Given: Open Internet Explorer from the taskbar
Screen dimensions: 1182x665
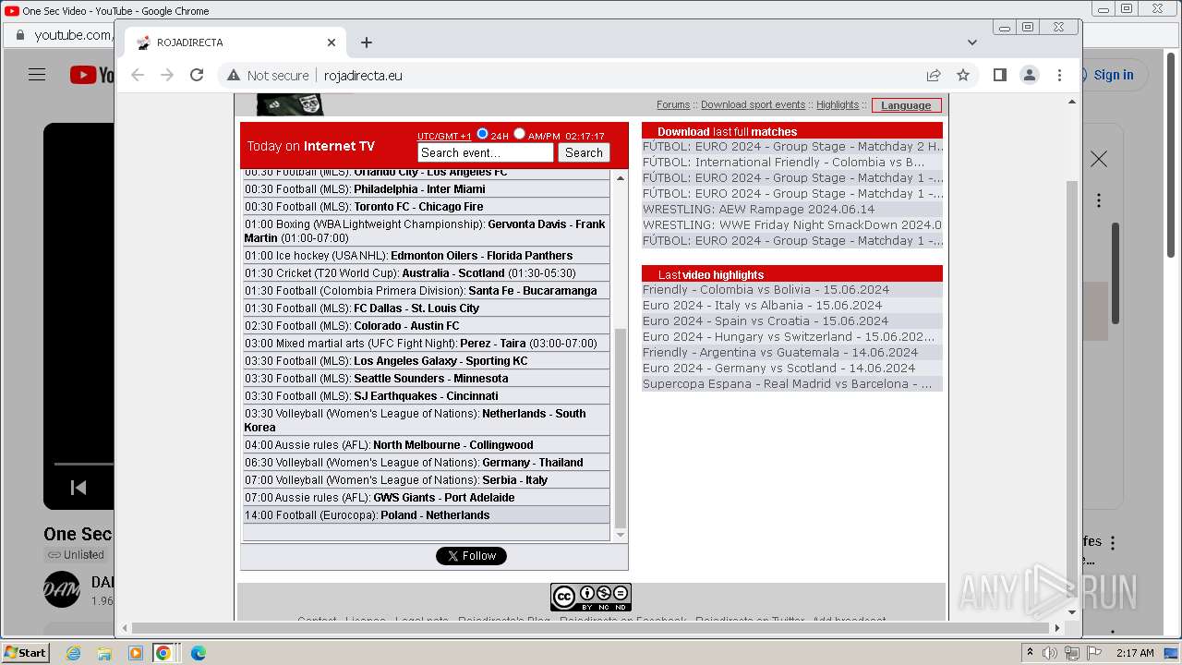Looking at the screenshot, I should coord(73,653).
